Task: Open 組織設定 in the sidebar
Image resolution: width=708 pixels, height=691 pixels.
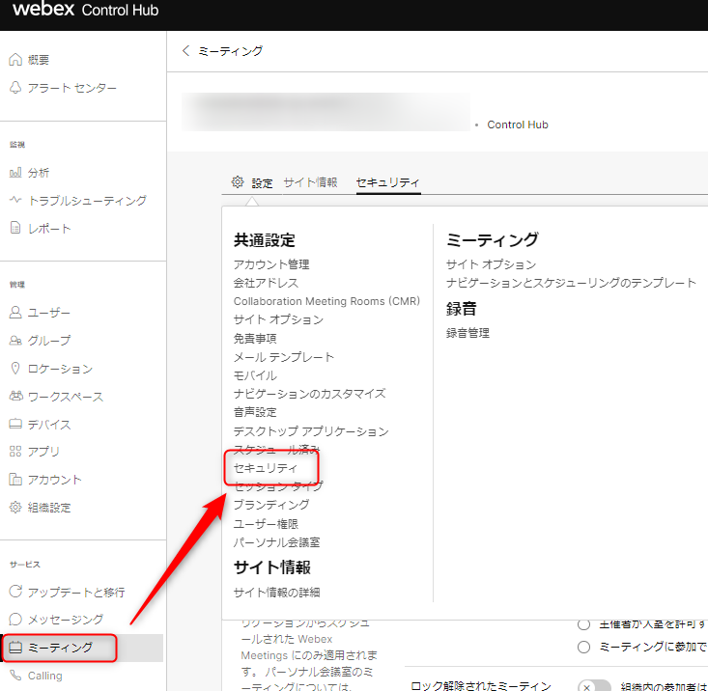Action: click(49, 508)
